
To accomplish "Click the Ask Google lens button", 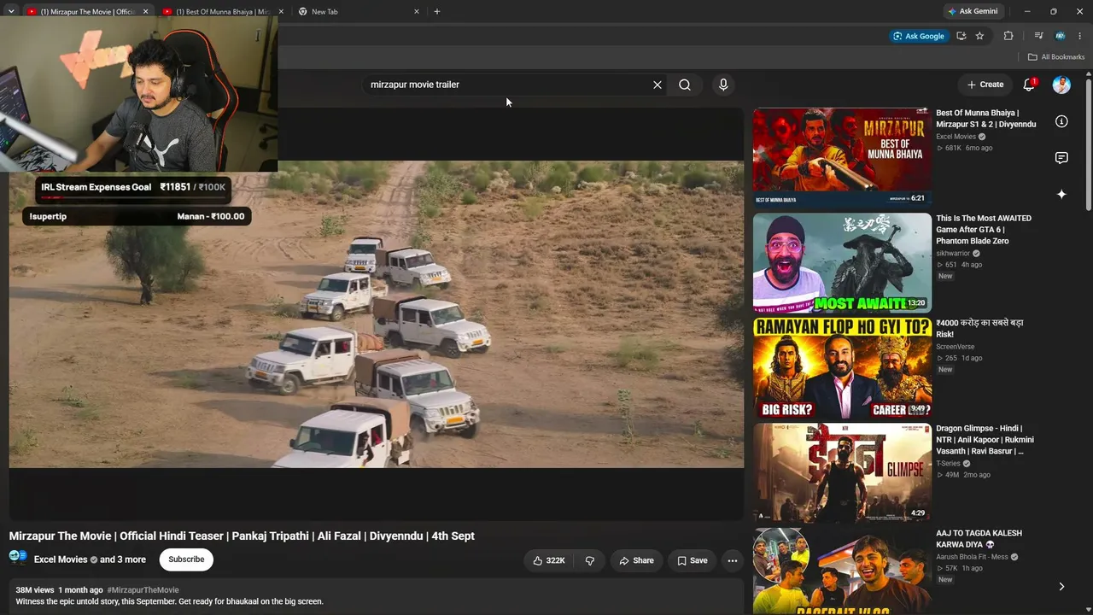I will [919, 36].
